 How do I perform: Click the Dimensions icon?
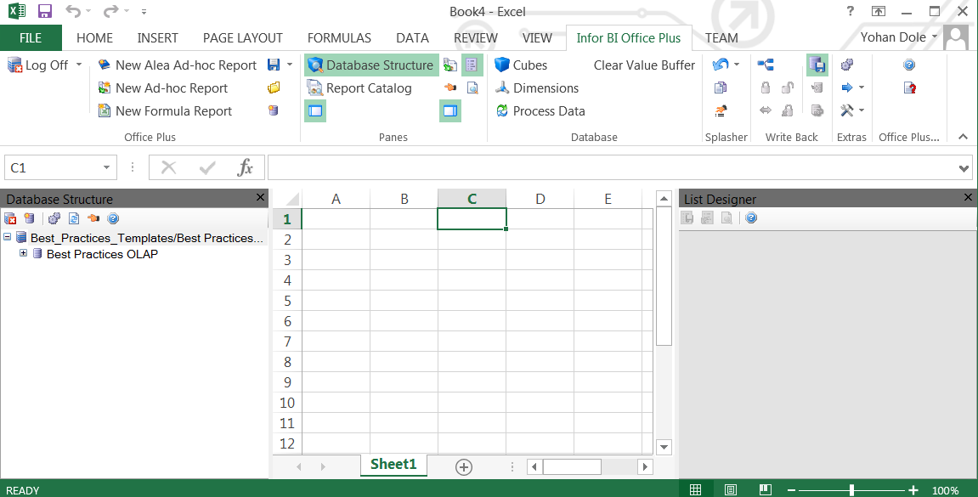click(502, 88)
